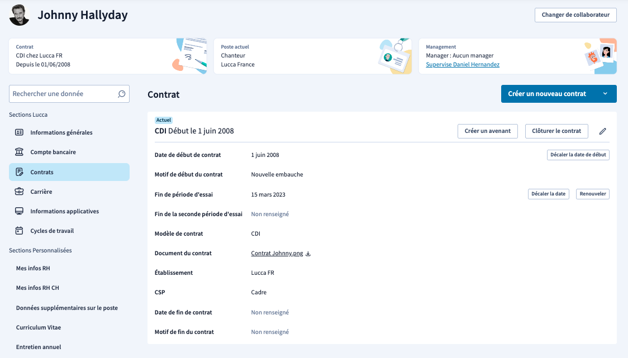Click the Management summary card
The width and height of the screenshot is (628, 358).
pyautogui.click(x=518, y=56)
